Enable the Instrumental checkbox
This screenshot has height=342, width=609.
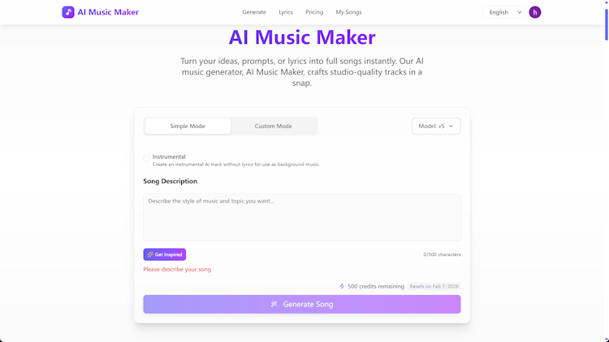pyautogui.click(x=146, y=158)
